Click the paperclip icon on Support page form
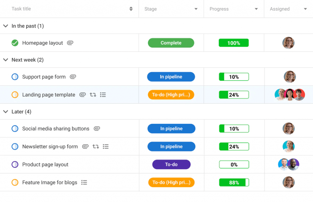313x202 pixels. [x=73, y=77]
